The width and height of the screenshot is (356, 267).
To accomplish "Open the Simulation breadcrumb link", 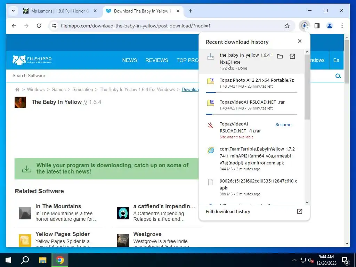I will [83, 89].
